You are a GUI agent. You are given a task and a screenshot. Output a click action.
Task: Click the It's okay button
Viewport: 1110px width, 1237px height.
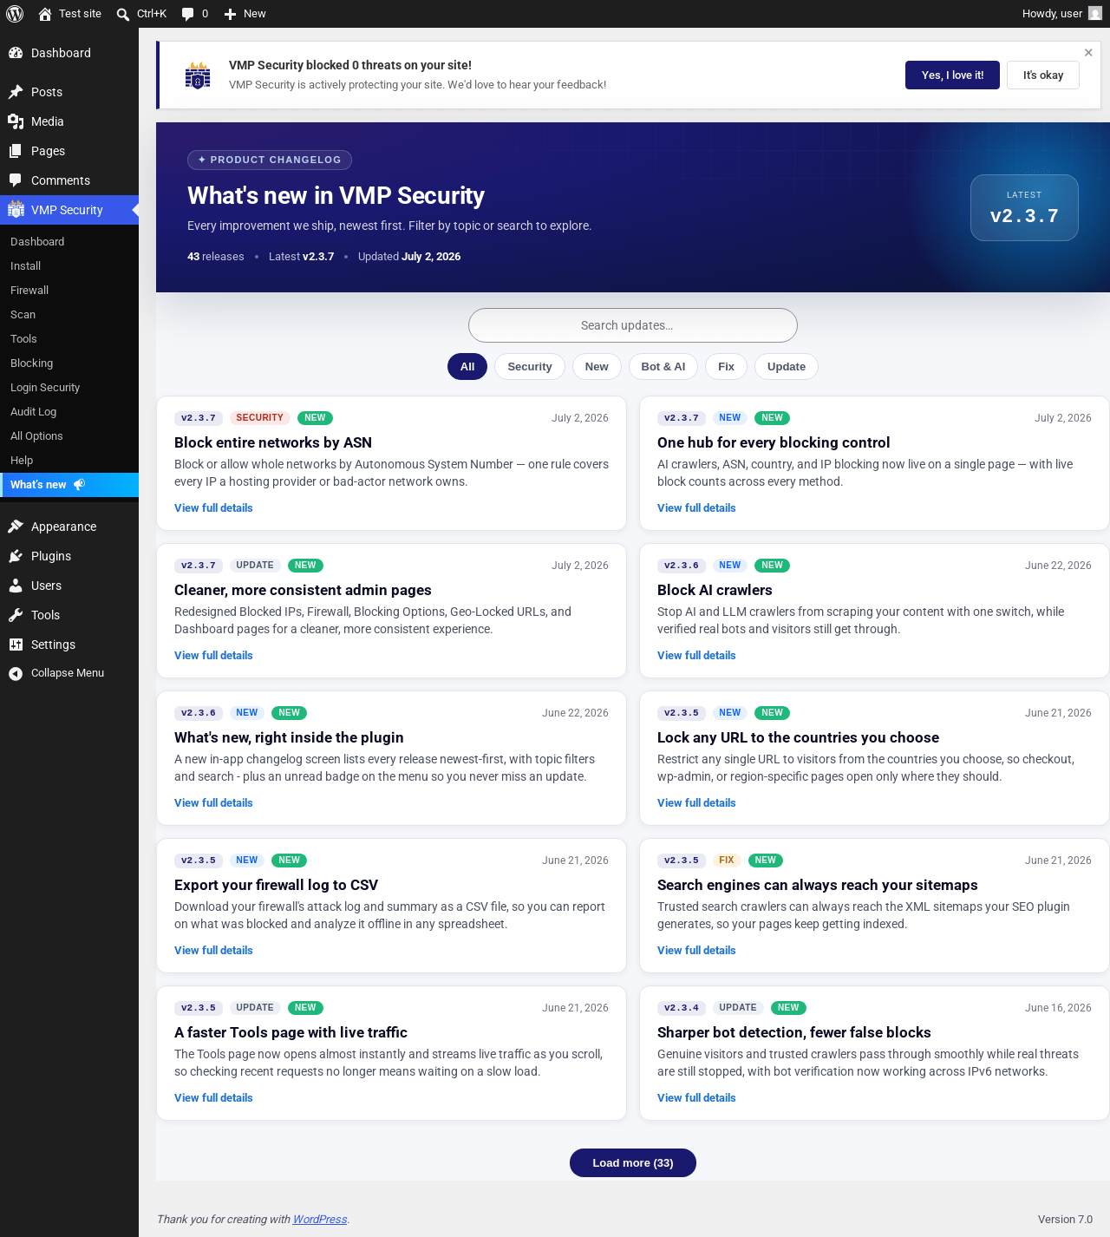1043,75
